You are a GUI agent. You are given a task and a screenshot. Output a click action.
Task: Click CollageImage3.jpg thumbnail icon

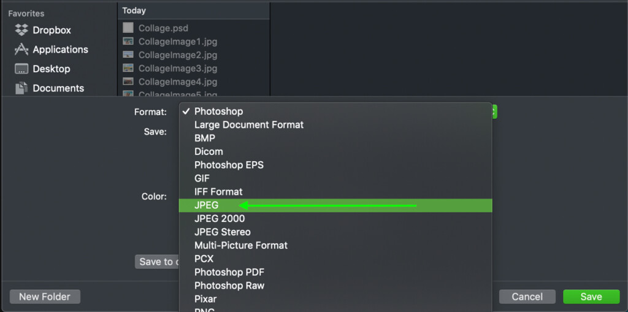point(128,67)
